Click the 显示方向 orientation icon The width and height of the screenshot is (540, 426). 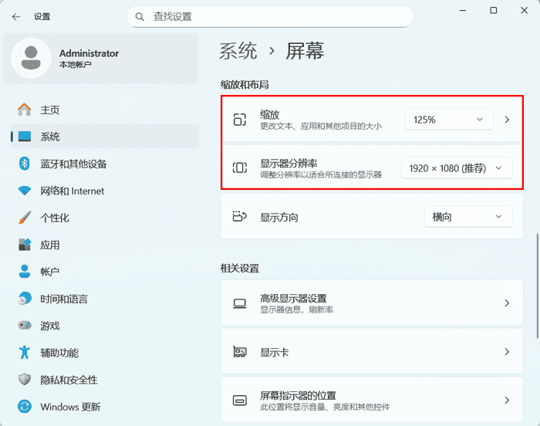coord(240,216)
